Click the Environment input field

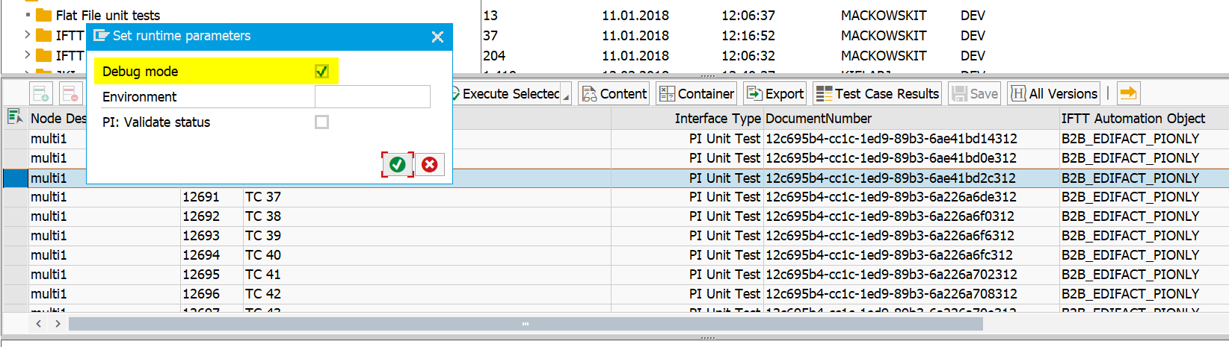pos(372,96)
